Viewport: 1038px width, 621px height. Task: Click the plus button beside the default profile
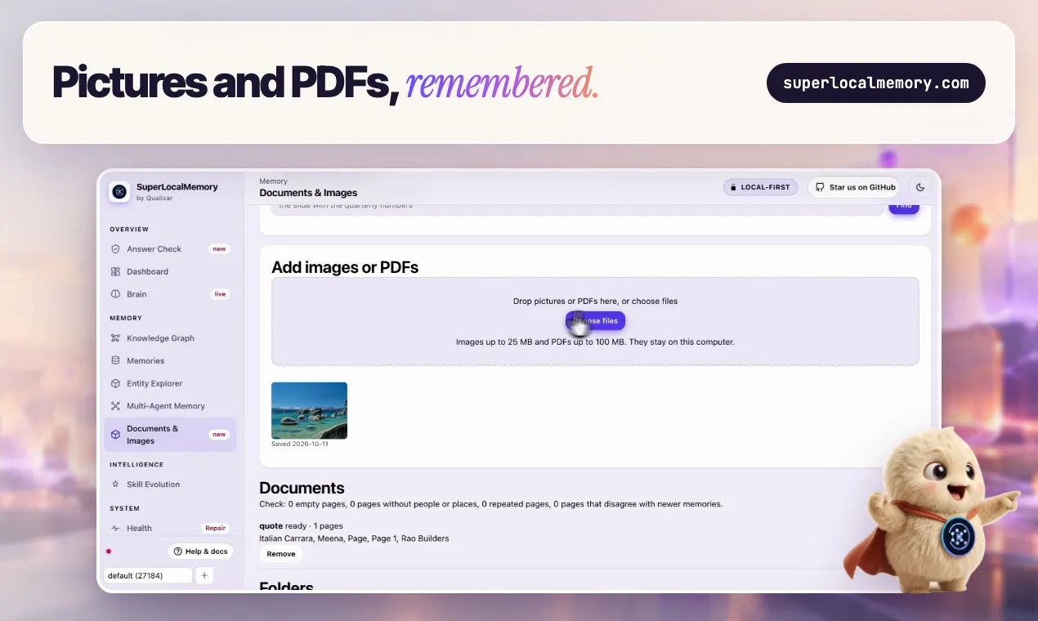[204, 575]
